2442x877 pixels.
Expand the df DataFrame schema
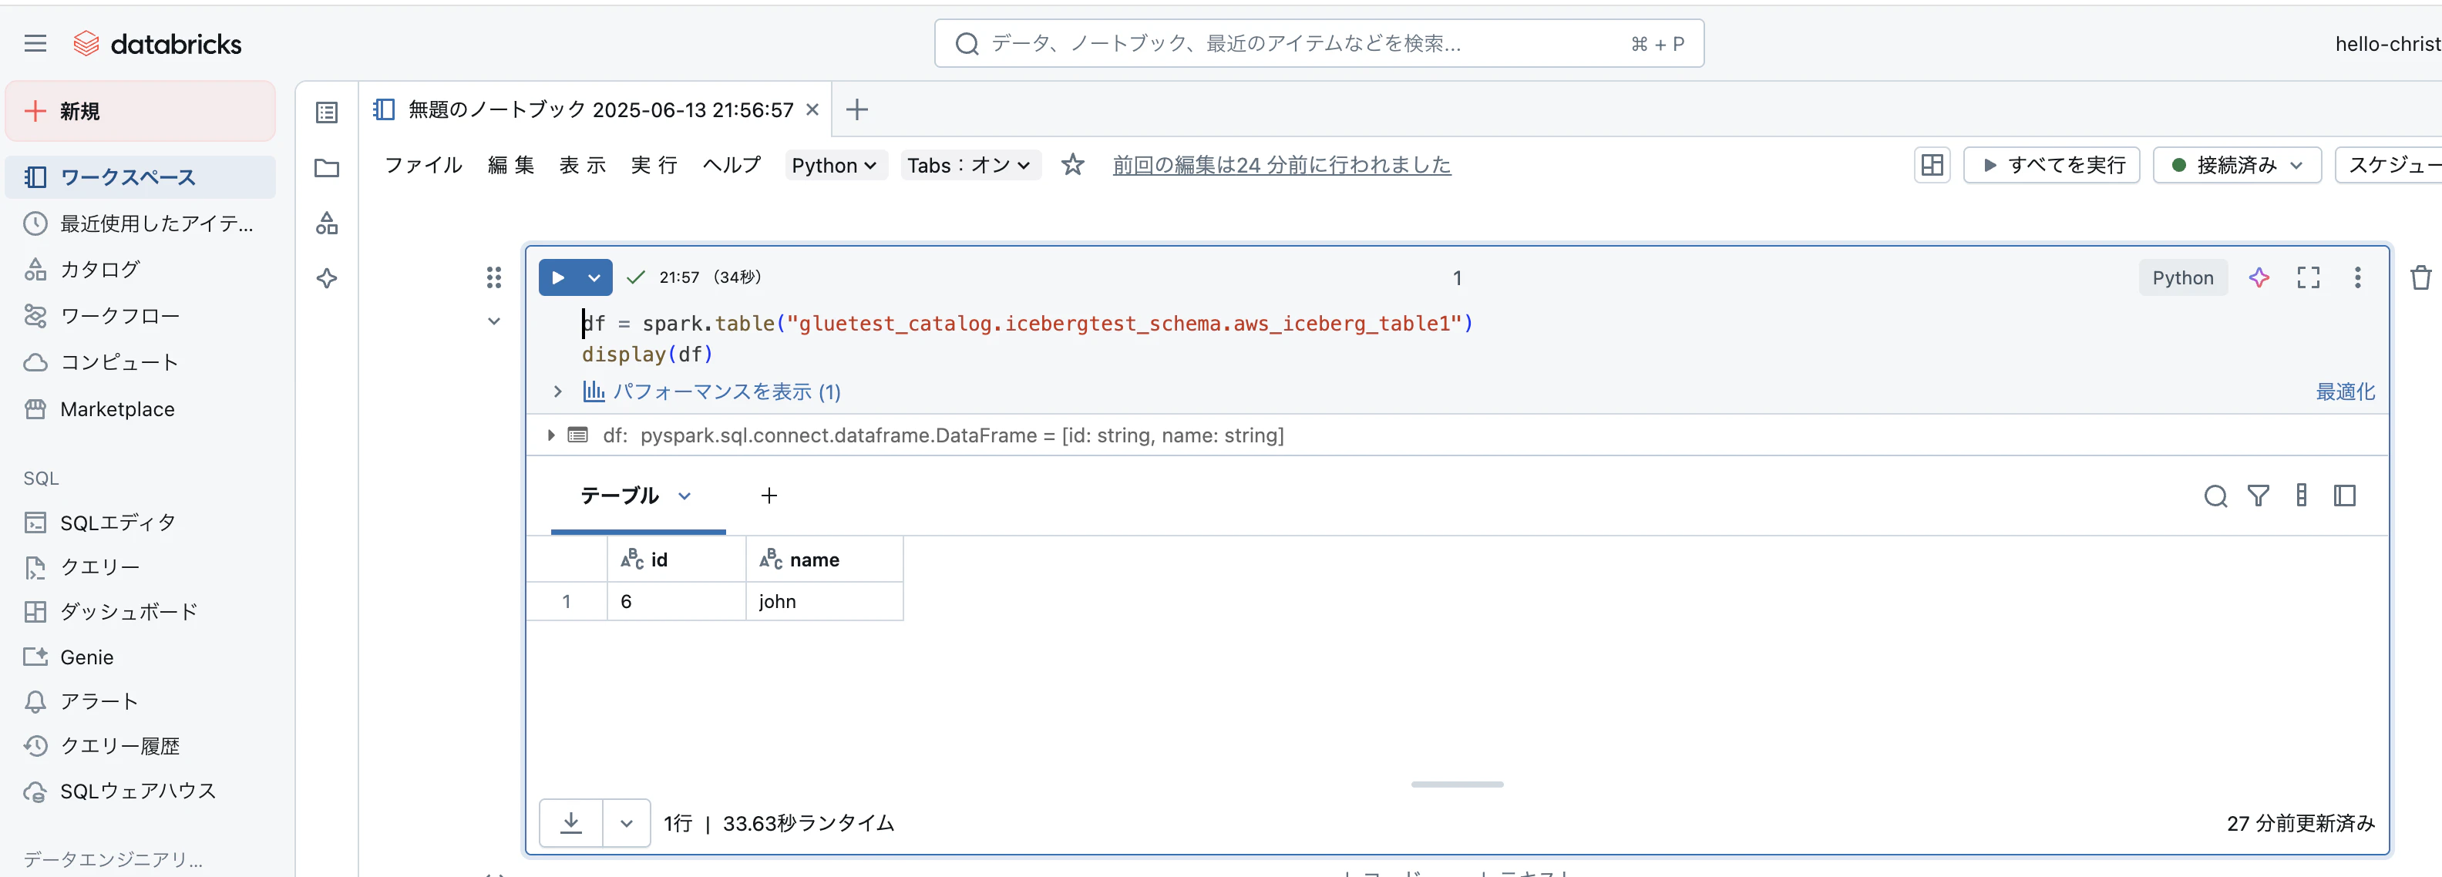click(x=551, y=435)
